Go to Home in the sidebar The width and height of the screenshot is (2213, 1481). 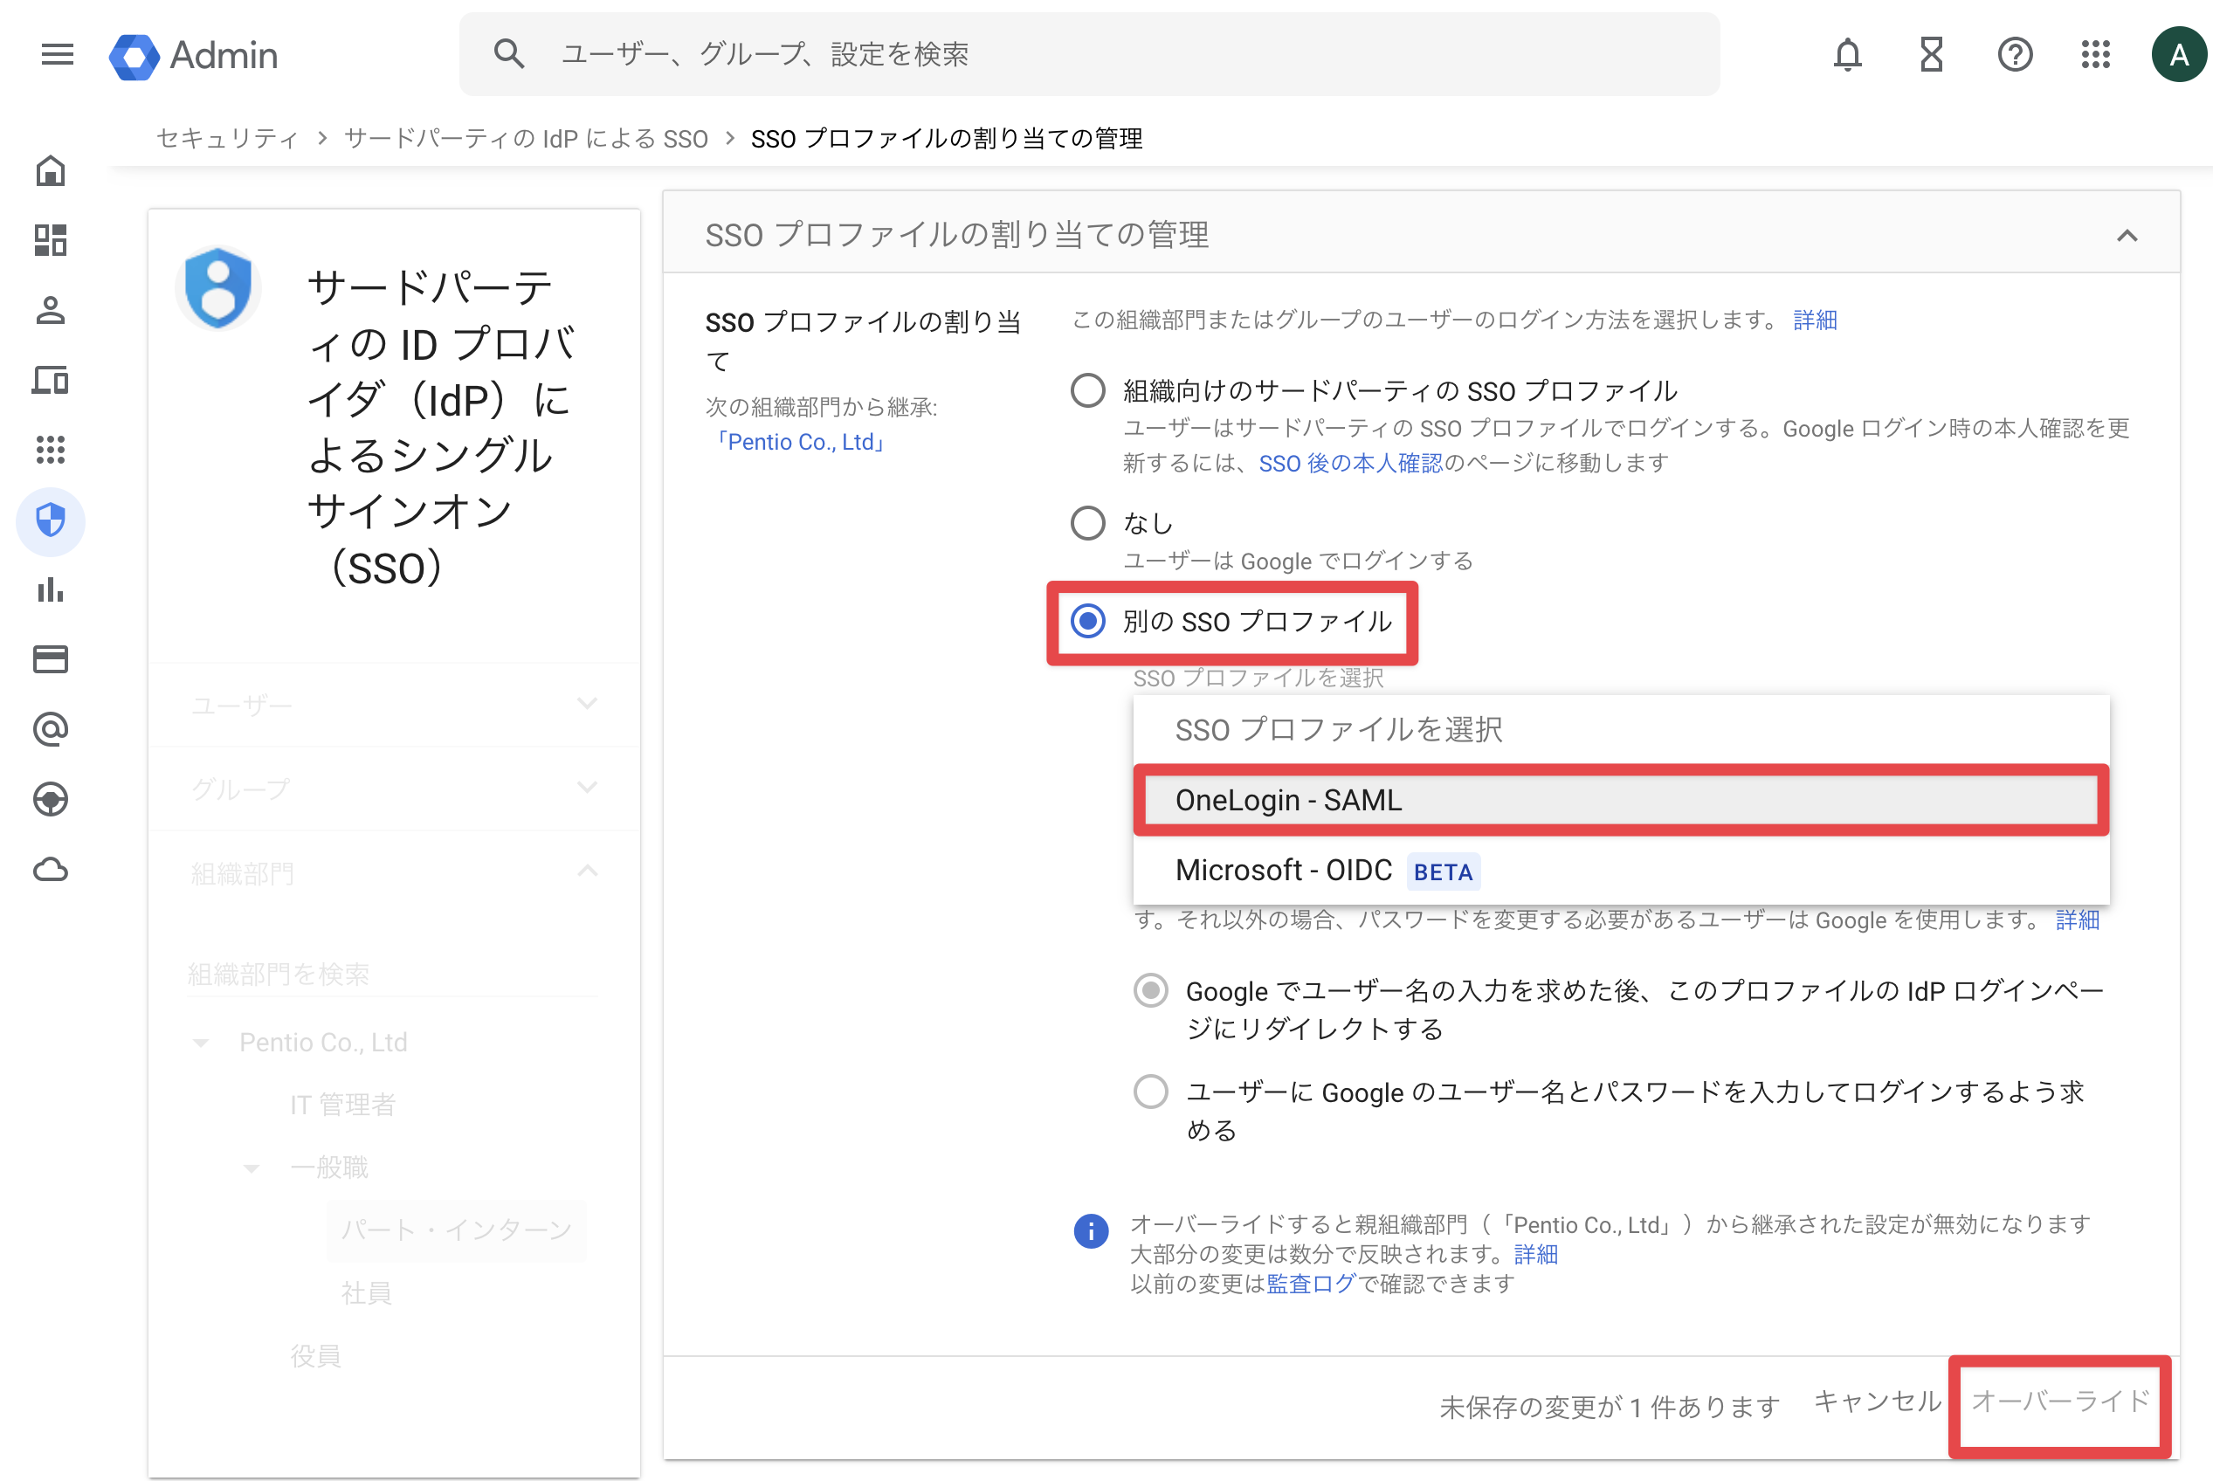click(x=51, y=171)
